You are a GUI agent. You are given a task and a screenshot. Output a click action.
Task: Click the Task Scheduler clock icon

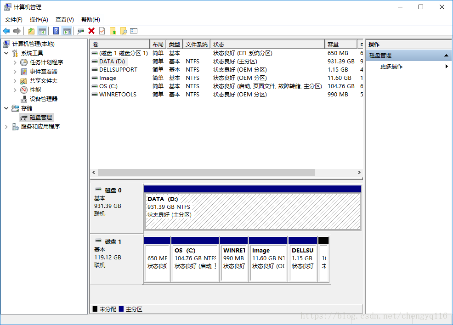coord(24,62)
